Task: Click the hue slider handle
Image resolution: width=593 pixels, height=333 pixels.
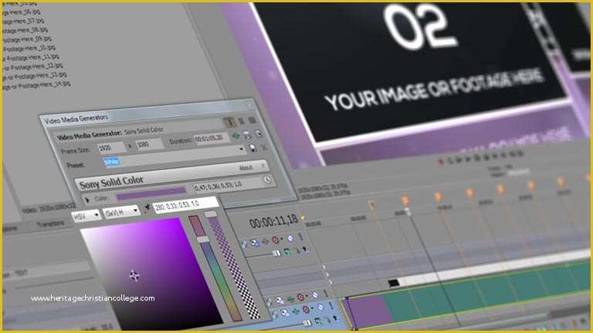Action: [x=203, y=240]
